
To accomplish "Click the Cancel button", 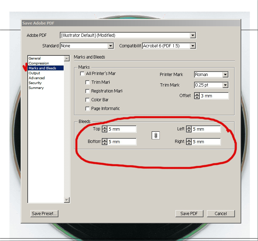I will click(x=221, y=213).
